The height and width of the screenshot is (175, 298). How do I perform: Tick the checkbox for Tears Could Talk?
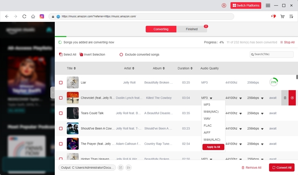point(61,113)
